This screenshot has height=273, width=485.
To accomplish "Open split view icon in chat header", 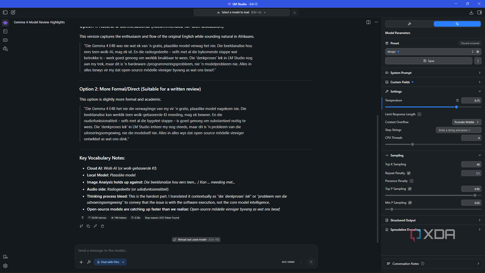I will (x=369, y=22).
